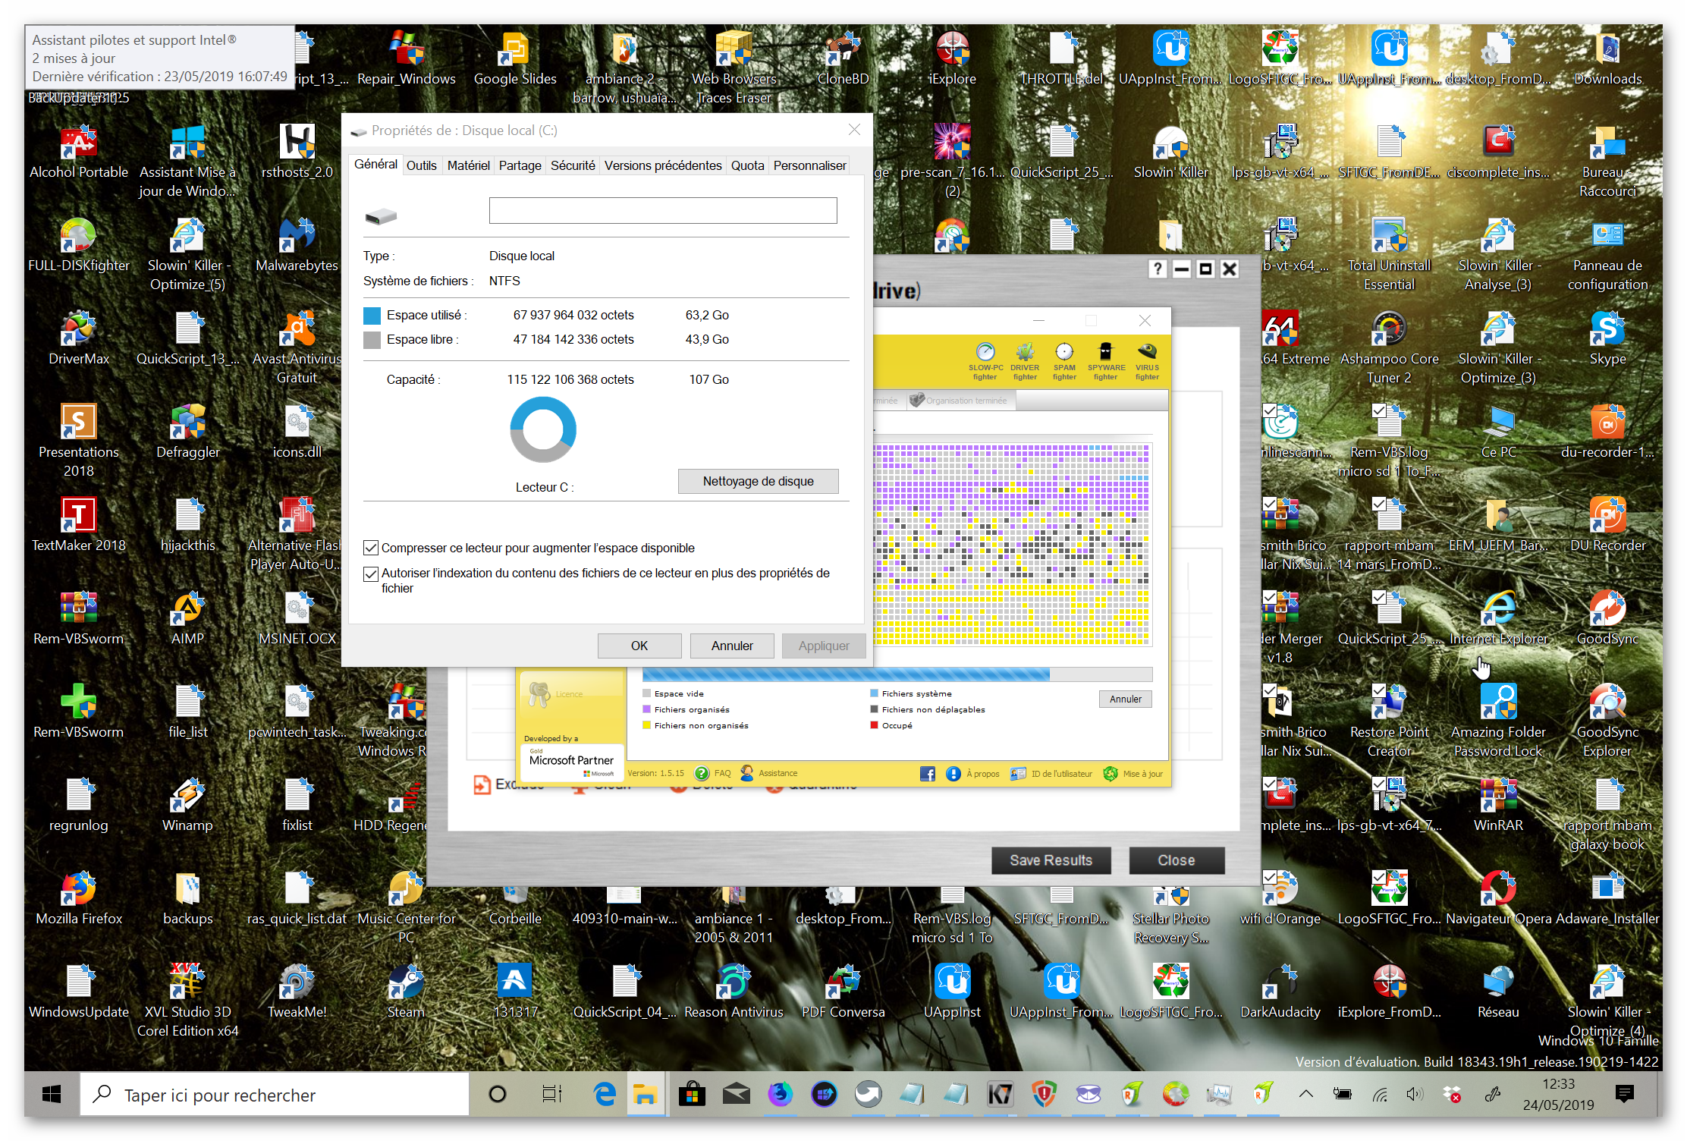
Task: Expand hidden system tray icons chevron
Action: (1305, 1094)
